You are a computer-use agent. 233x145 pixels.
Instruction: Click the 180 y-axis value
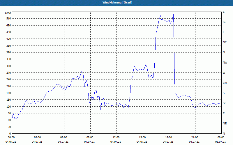(9, 93)
